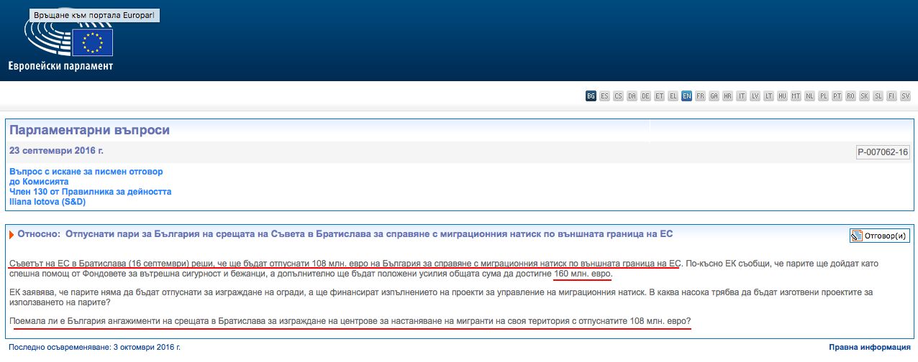Choose the PL language badge
918x362 pixels.
point(823,96)
